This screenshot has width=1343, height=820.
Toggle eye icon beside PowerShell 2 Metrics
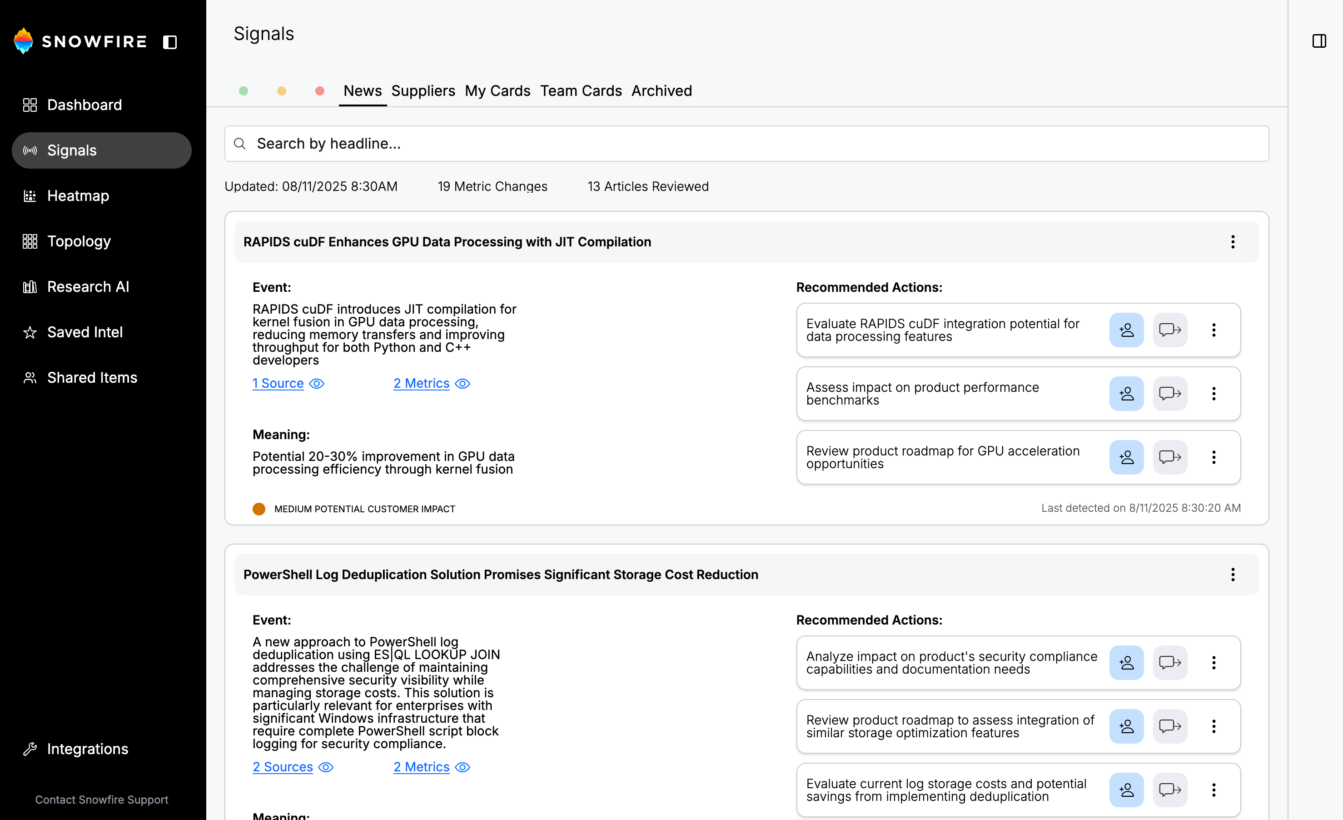point(462,767)
